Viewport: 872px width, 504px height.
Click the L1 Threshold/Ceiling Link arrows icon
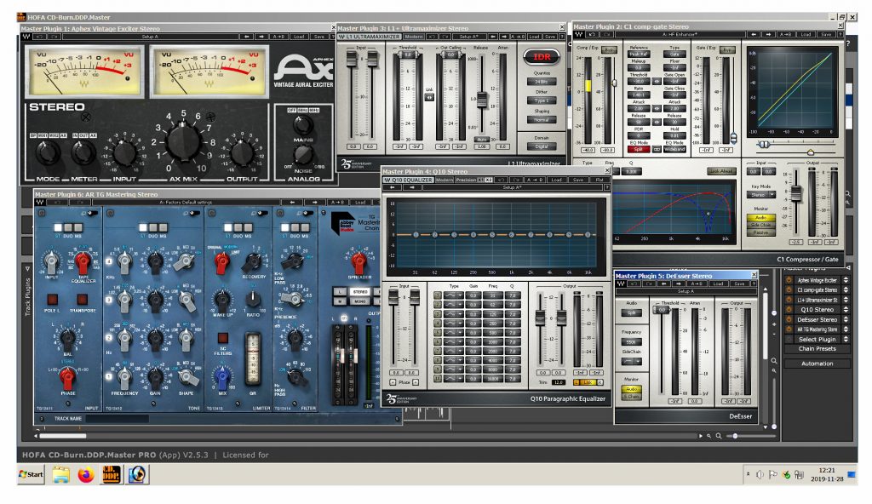pos(429,96)
